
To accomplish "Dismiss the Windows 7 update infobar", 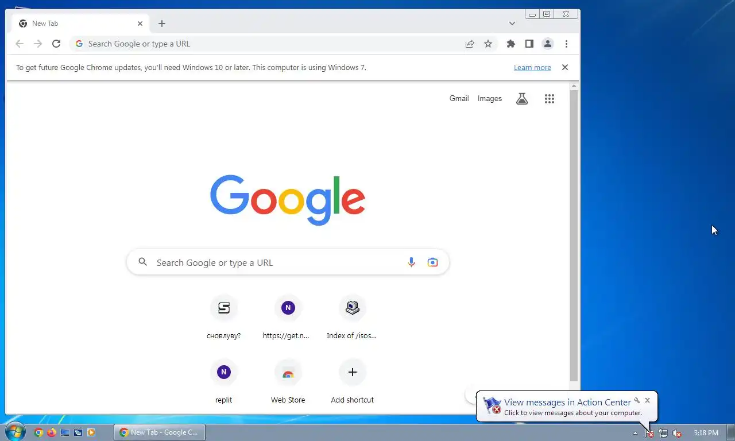I will pos(565,67).
